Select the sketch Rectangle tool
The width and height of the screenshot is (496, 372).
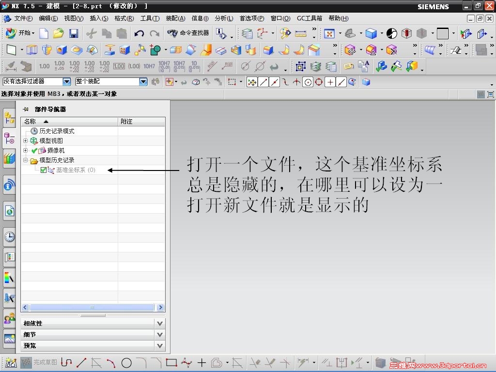[x=171, y=362]
